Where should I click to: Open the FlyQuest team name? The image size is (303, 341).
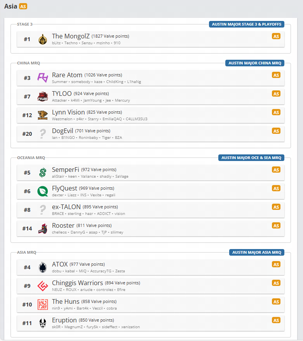click(x=64, y=188)
